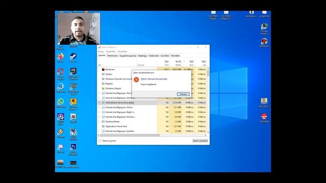This screenshot has height=183, width=326.
Task: Click the webcam overlay thumbnail
Action: coord(78,28)
